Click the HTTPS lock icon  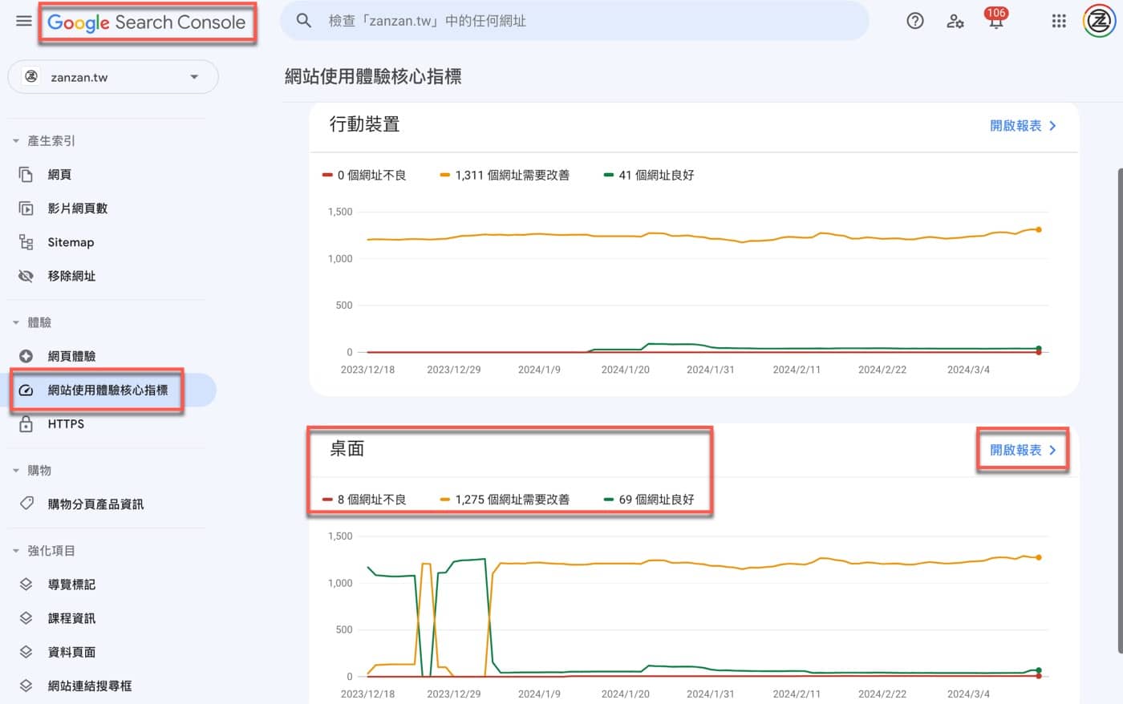26,424
